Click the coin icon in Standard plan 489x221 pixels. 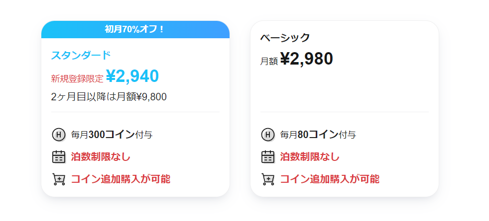click(x=59, y=135)
